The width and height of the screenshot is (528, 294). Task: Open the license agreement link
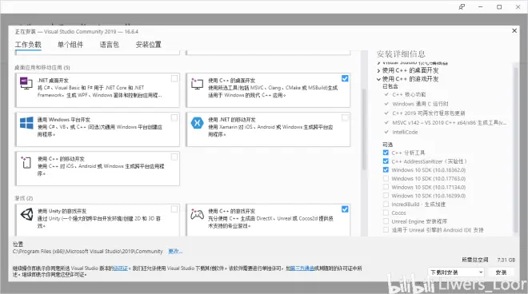(x=121, y=268)
